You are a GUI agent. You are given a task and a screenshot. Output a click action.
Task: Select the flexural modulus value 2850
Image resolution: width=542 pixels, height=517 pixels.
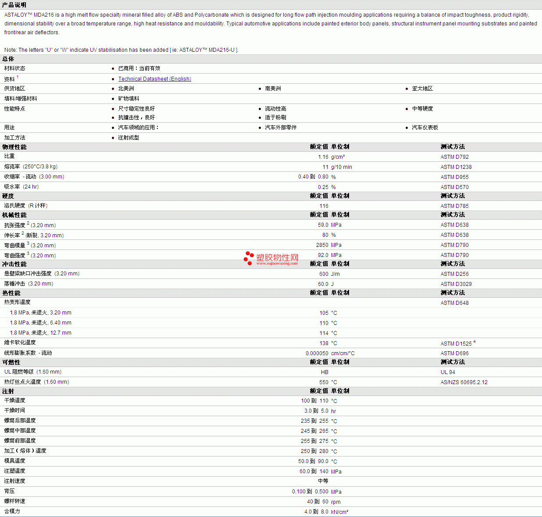[322, 245]
